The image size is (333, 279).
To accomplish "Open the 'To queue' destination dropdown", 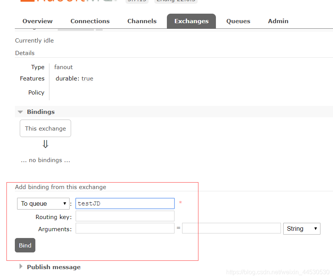I will [x=43, y=203].
